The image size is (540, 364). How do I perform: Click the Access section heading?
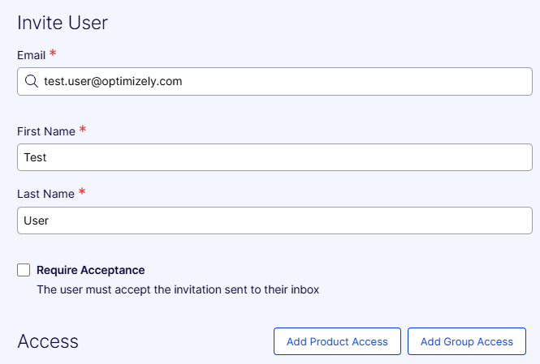point(48,341)
